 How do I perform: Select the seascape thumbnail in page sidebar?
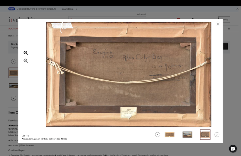(x=13, y=85)
